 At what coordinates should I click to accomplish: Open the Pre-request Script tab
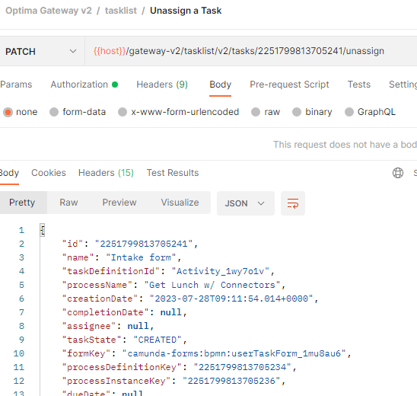289,85
